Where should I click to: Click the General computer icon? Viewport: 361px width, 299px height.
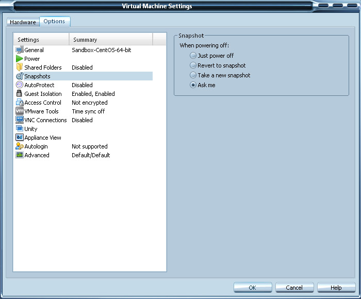click(20, 49)
